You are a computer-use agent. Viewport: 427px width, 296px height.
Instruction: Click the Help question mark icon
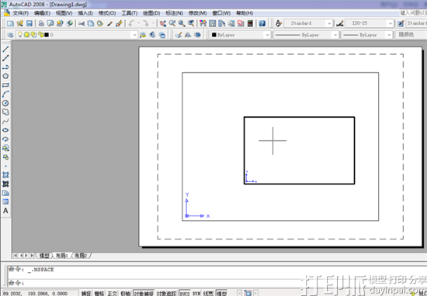tap(262, 23)
